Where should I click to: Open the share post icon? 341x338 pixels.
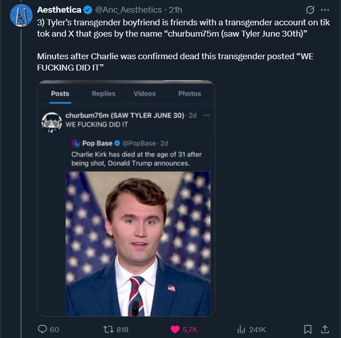click(x=325, y=329)
